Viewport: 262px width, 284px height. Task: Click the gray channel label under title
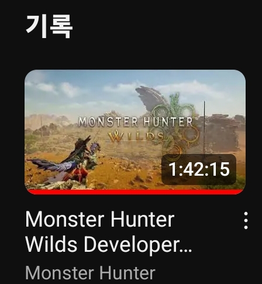(x=90, y=273)
